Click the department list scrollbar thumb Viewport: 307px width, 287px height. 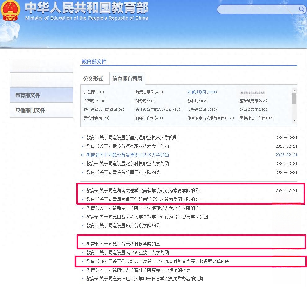[x=294, y=99]
